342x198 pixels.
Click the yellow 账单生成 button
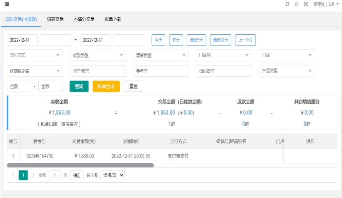pyautogui.click(x=106, y=86)
